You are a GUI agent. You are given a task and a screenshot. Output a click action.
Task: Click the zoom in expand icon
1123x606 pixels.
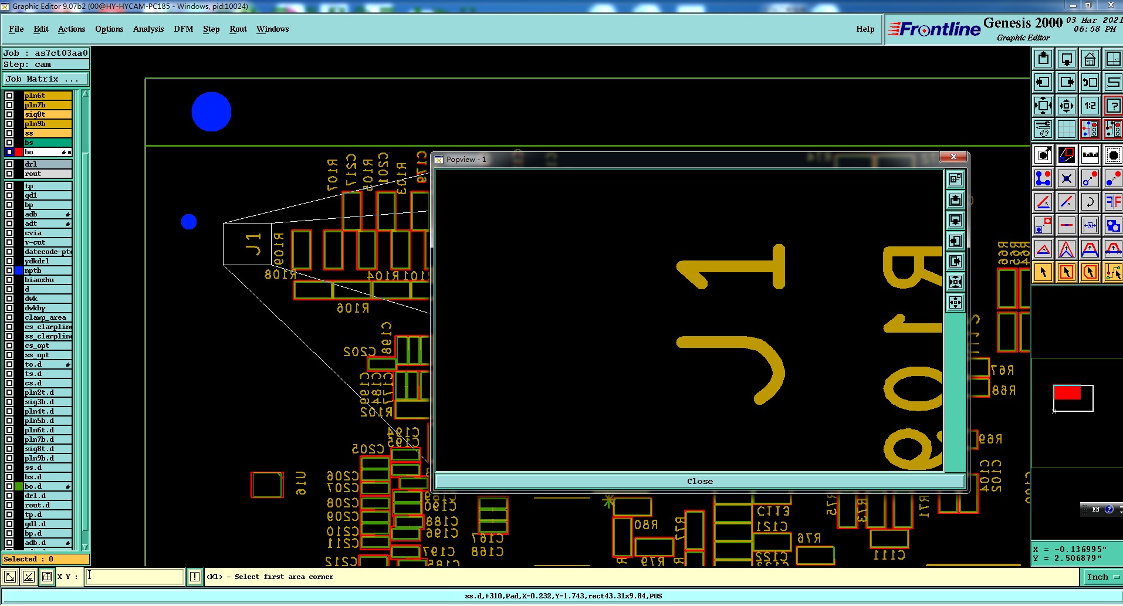click(1043, 106)
